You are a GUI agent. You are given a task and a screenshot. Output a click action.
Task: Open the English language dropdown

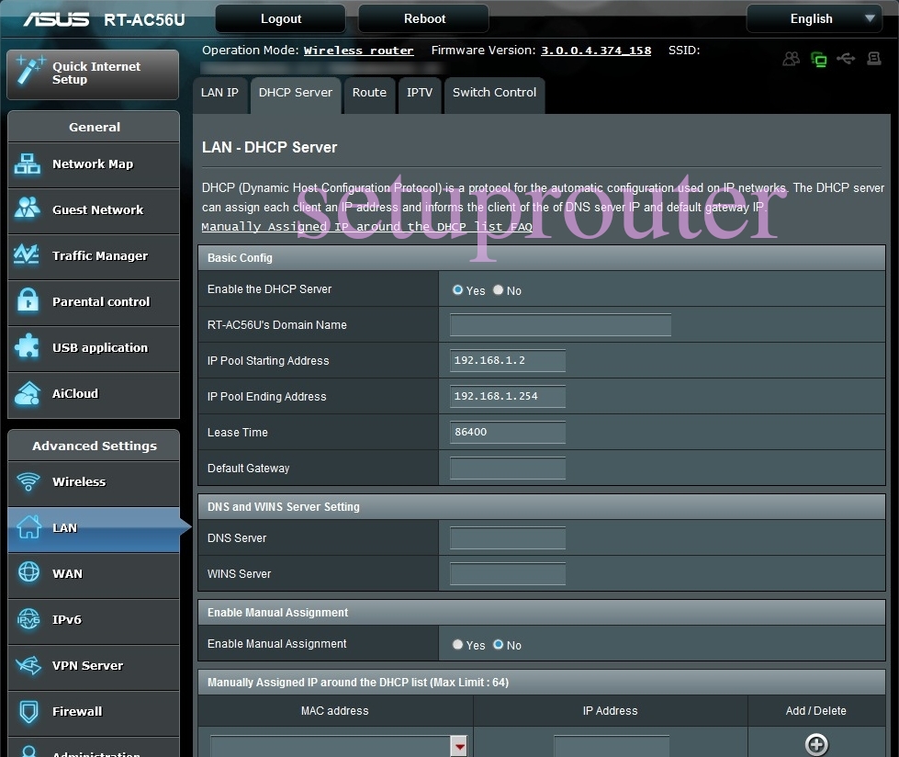coord(814,18)
